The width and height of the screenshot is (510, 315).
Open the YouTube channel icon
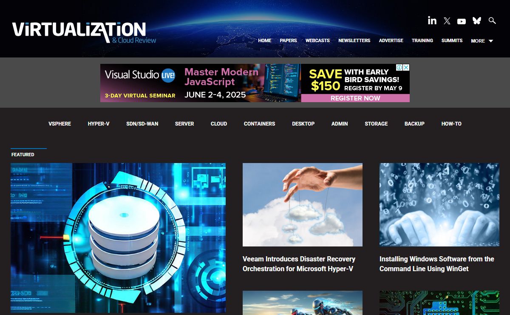click(x=462, y=21)
